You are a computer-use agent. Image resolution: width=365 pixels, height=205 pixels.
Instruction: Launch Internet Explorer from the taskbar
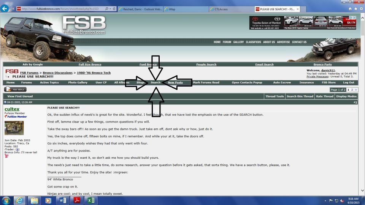pos(19,200)
